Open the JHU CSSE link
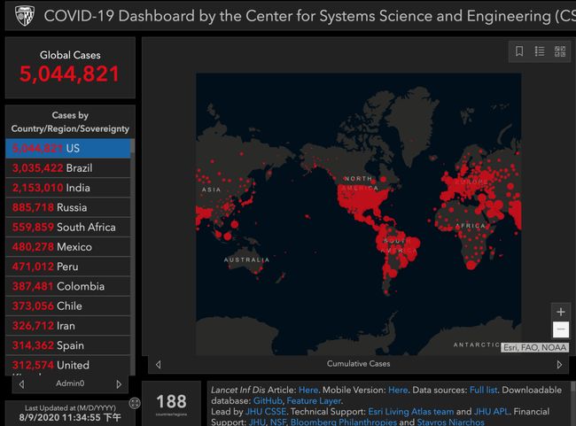576x426 pixels. point(266,412)
